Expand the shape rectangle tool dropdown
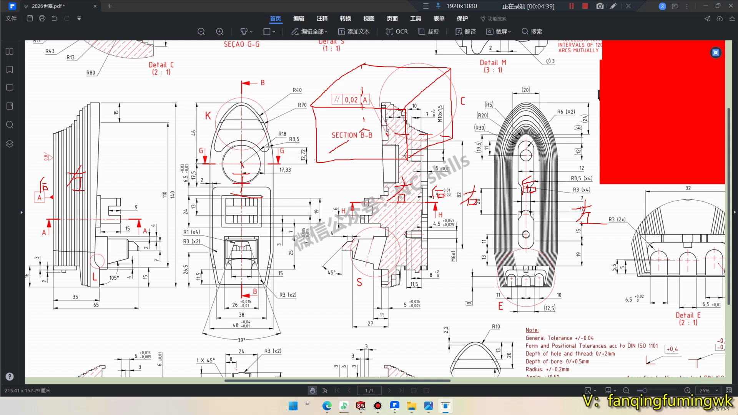This screenshot has height=415, width=738. pos(274,32)
